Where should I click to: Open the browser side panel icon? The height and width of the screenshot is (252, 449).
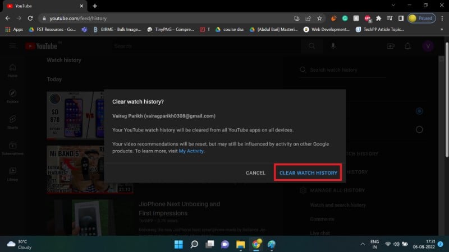pyautogui.click(x=401, y=18)
